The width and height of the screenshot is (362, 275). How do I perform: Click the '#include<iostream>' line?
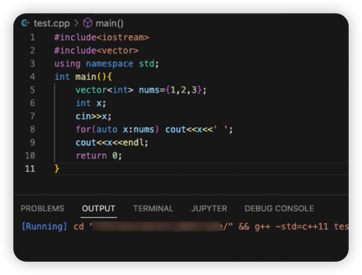pos(102,37)
